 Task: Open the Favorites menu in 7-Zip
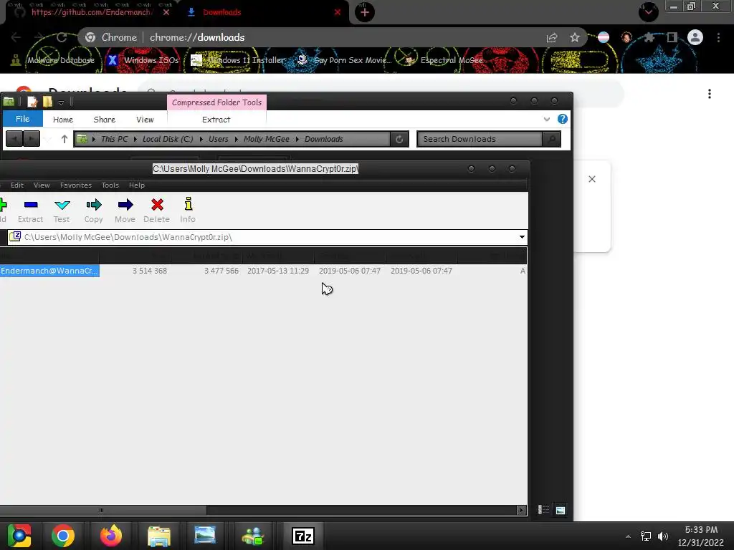pos(76,185)
